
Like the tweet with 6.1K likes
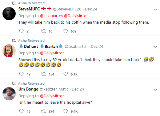click(x=66, y=74)
